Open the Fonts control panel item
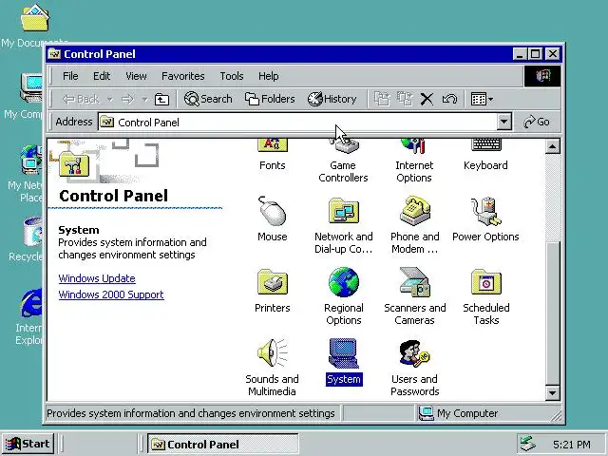The height and width of the screenshot is (456, 608). click(273, 155)
